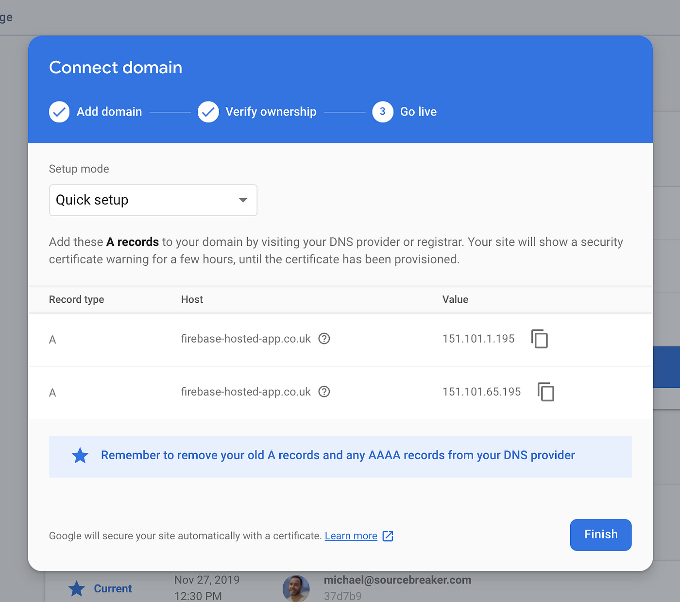Change Quick setup to another mode

[x=153, y=200]
